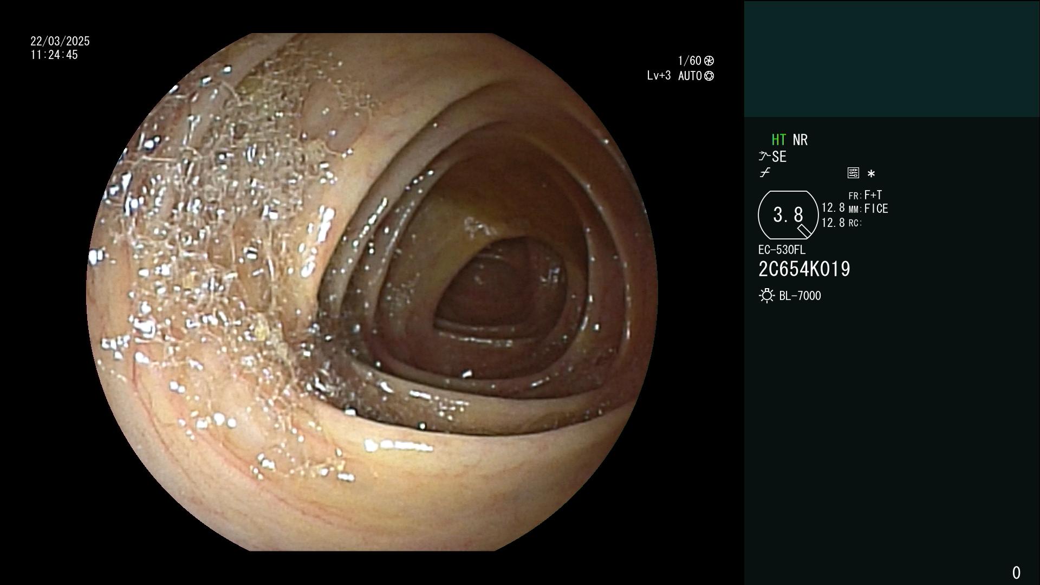This screenshot has height=585, width=1040.
Task: Click the NR noise reduction indicator
Action: (800, 140)
